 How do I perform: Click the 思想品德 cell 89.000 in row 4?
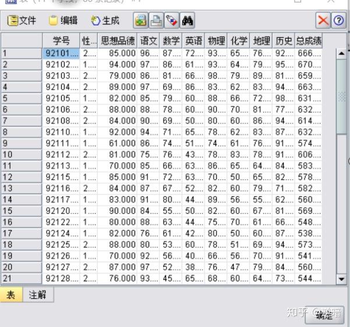coord(118,87)
